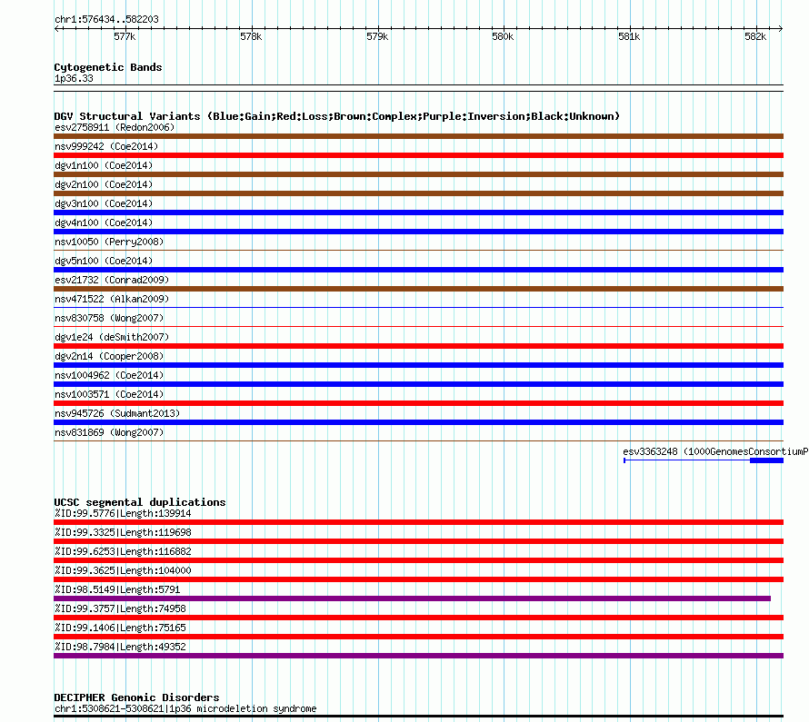Select dgv2n14 (Cooper2008) variant label

(x=109, y=356)
